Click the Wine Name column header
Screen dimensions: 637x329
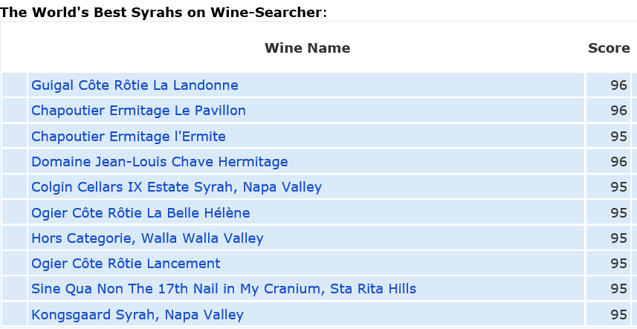[307, 48]
